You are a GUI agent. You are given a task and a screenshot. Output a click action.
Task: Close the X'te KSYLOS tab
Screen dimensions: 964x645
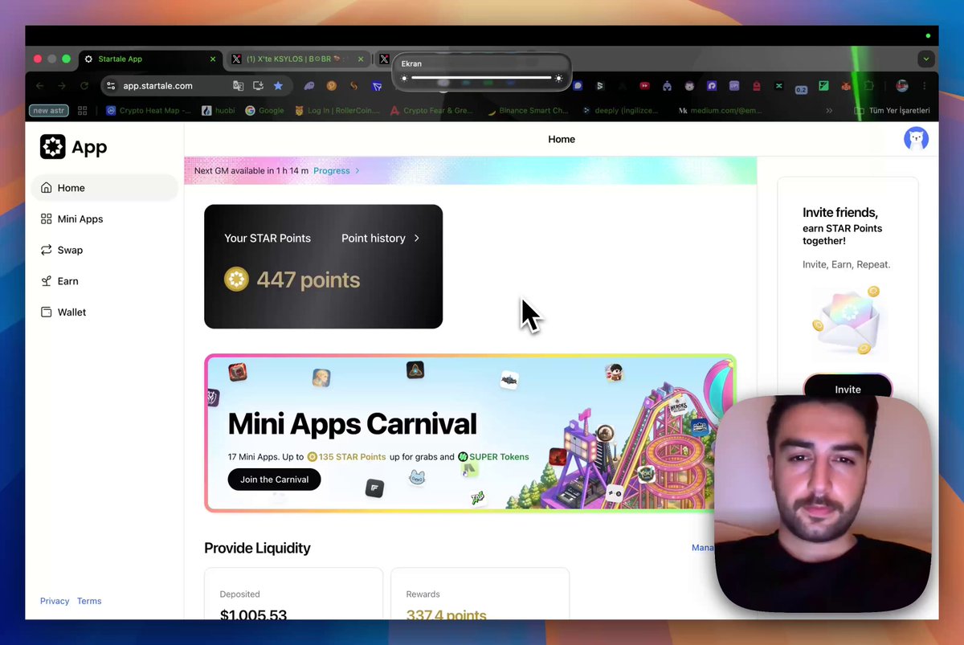[361, 59]
